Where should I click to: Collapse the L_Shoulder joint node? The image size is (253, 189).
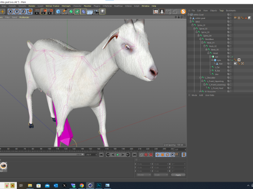coord(200,78)
